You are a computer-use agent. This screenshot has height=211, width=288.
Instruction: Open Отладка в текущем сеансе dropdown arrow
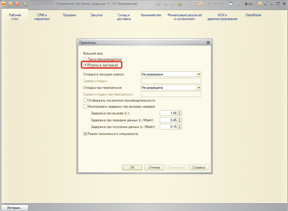coord(199,74)
